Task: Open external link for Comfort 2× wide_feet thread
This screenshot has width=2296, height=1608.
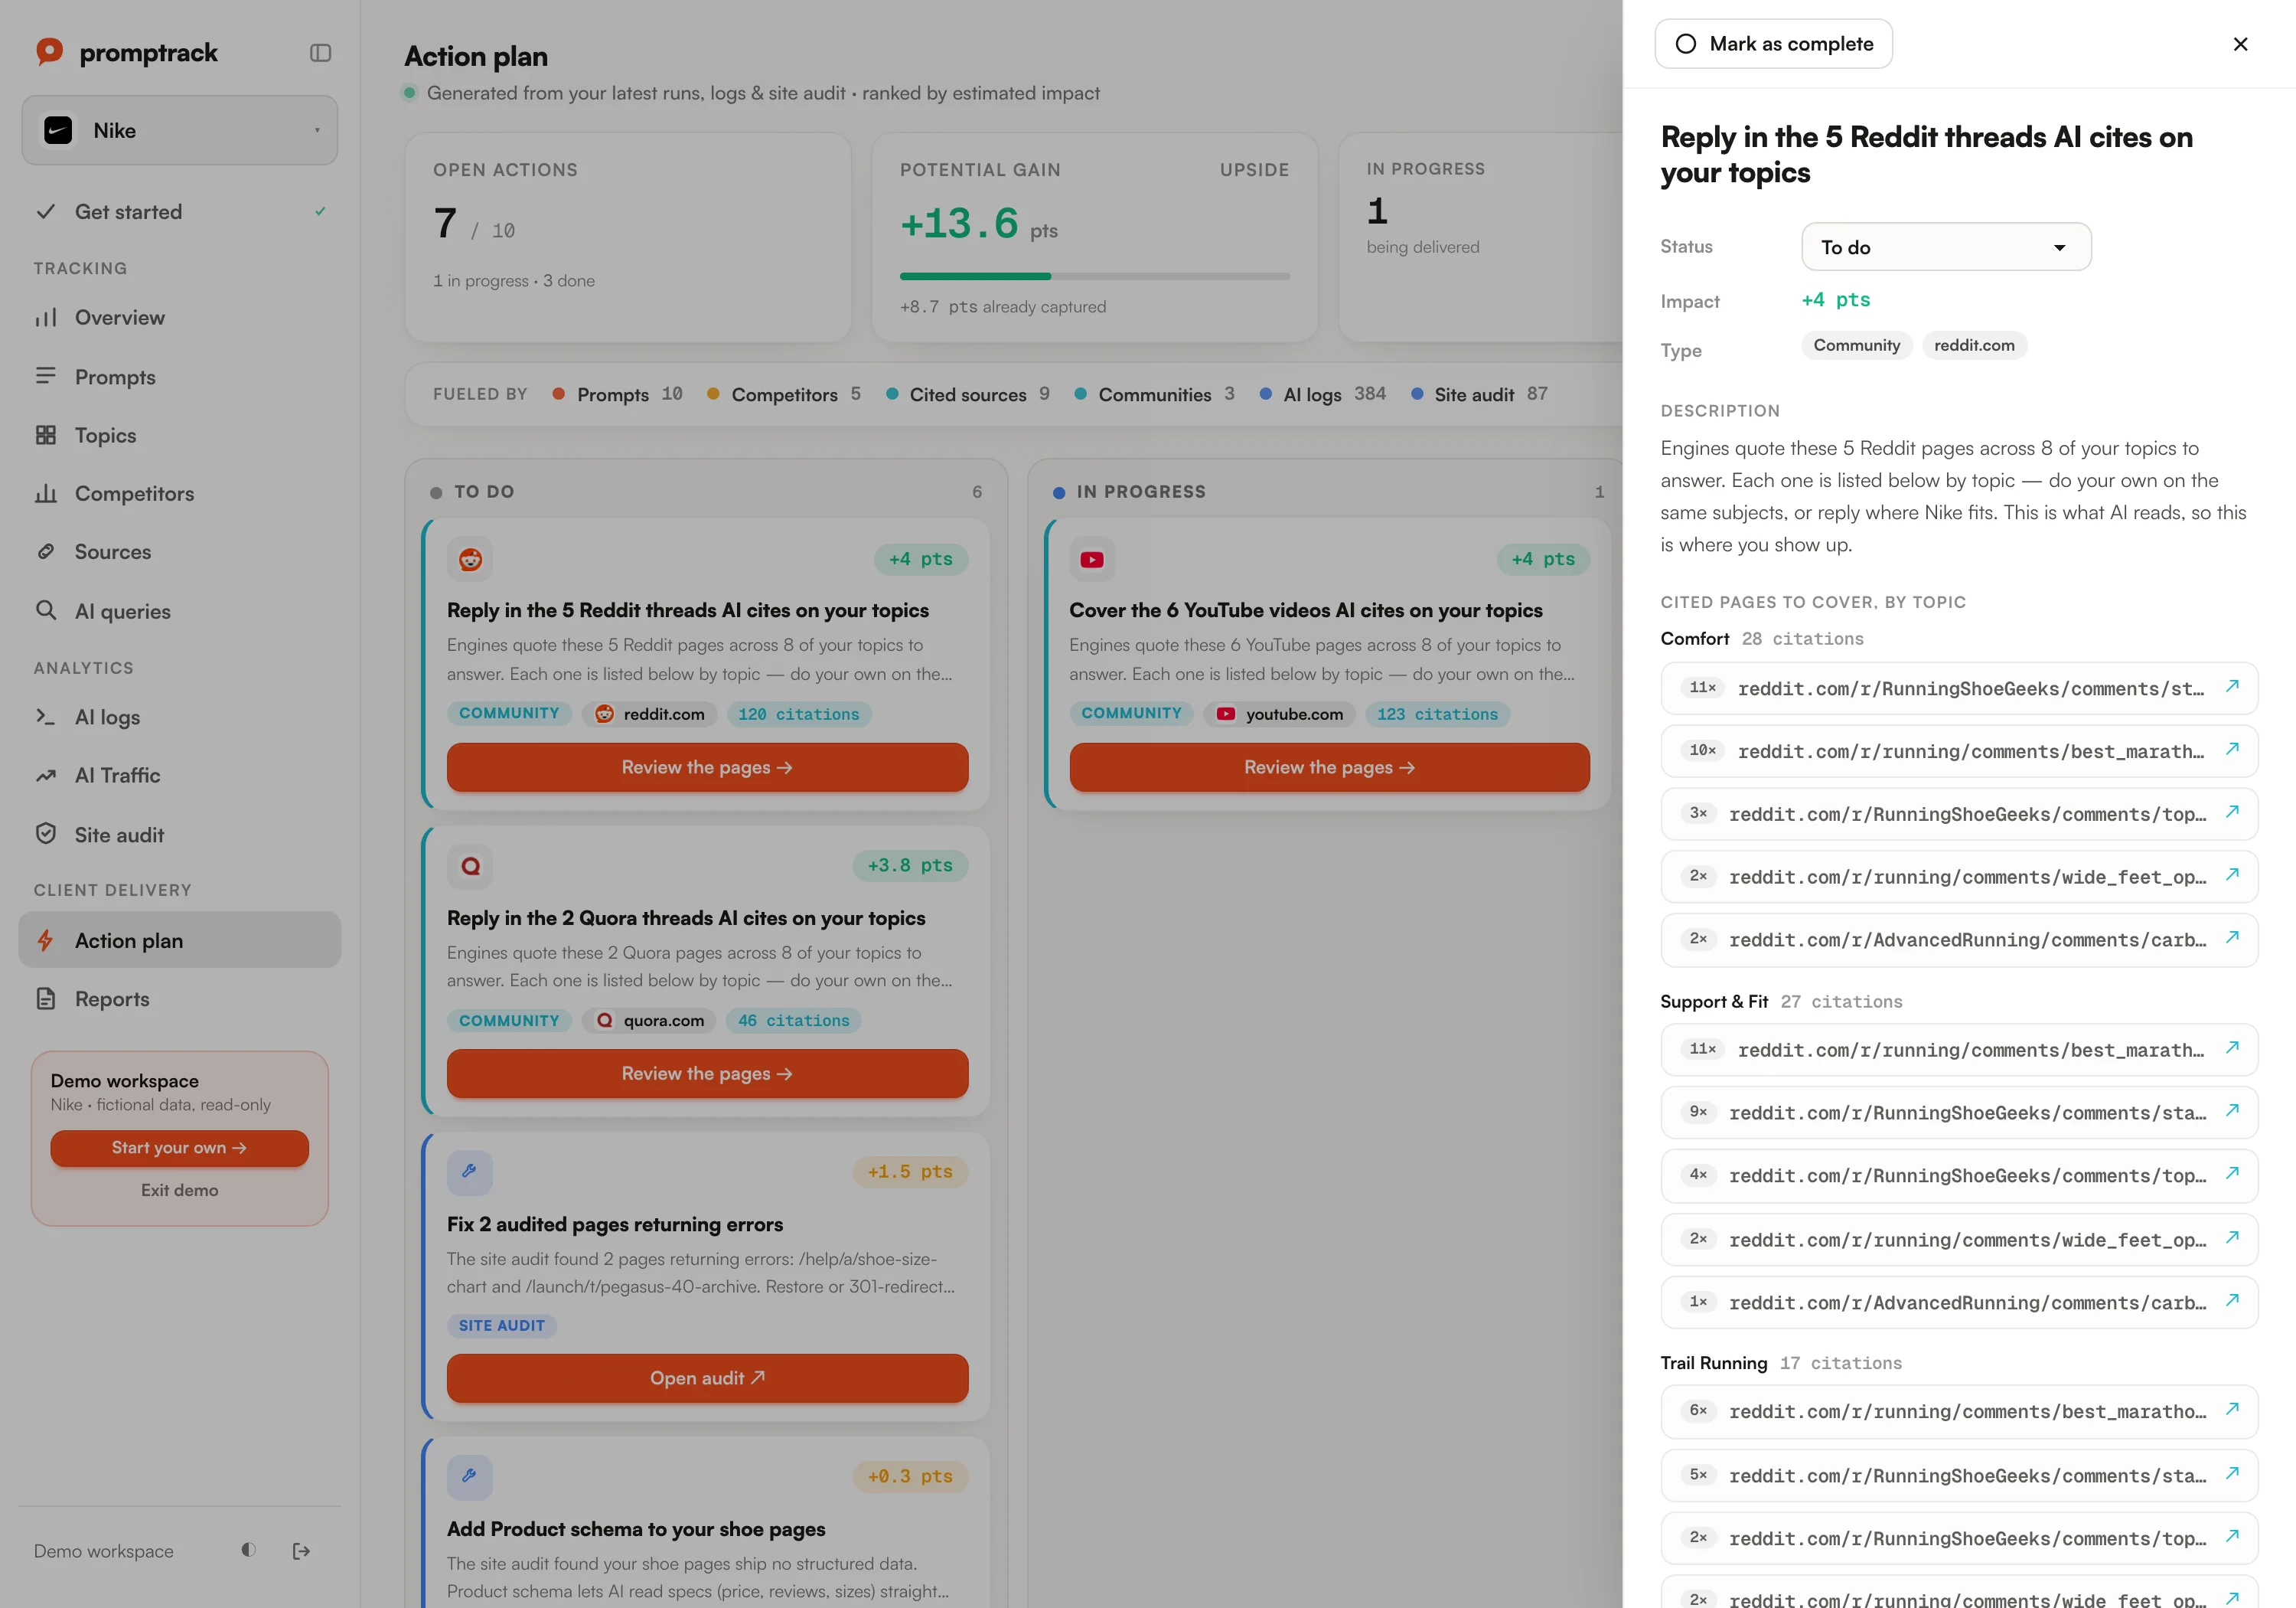Action: tap(2232, 875)
